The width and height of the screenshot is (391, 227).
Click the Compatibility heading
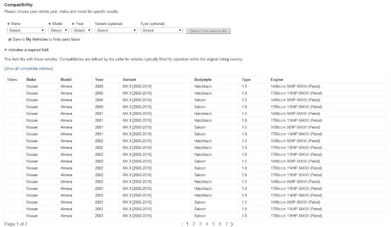18,5
